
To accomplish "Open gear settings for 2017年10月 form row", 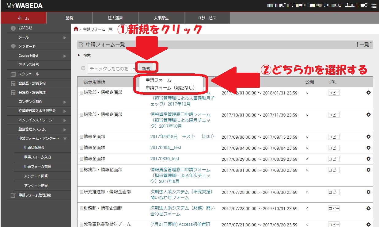I will [x=369, y=115].
